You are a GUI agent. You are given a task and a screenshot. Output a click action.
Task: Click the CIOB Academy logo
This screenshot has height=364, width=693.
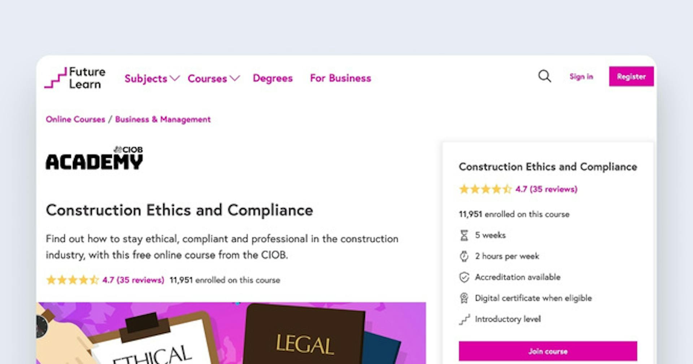point(94,158)
